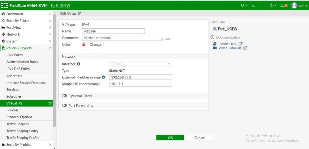Screen dimensions: 309x149
Task: Expand the Dashboard menu chevron
Action: 50,14
